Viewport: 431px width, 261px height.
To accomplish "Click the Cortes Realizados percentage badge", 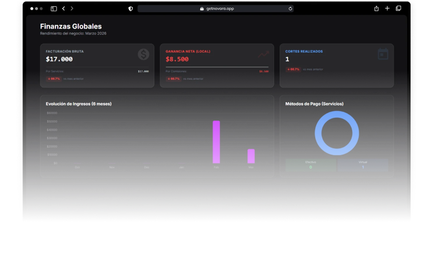I will [293, 70].
